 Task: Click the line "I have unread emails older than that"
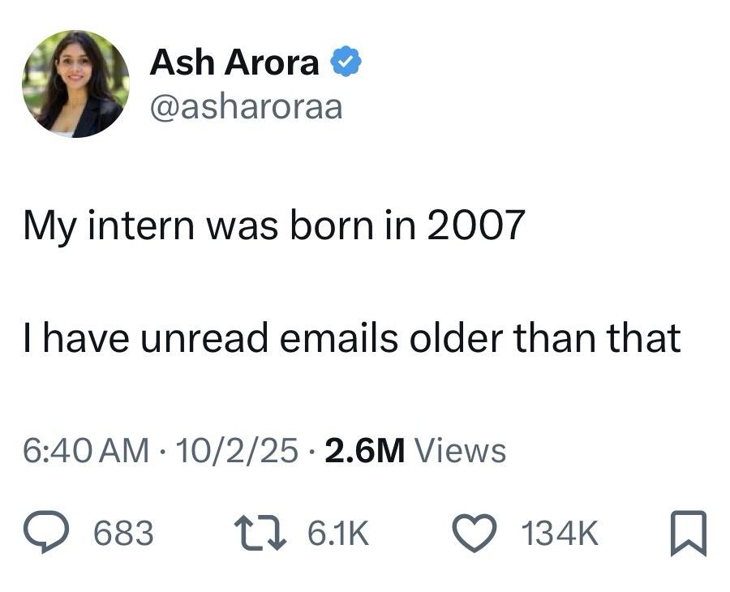pos(351,337)
